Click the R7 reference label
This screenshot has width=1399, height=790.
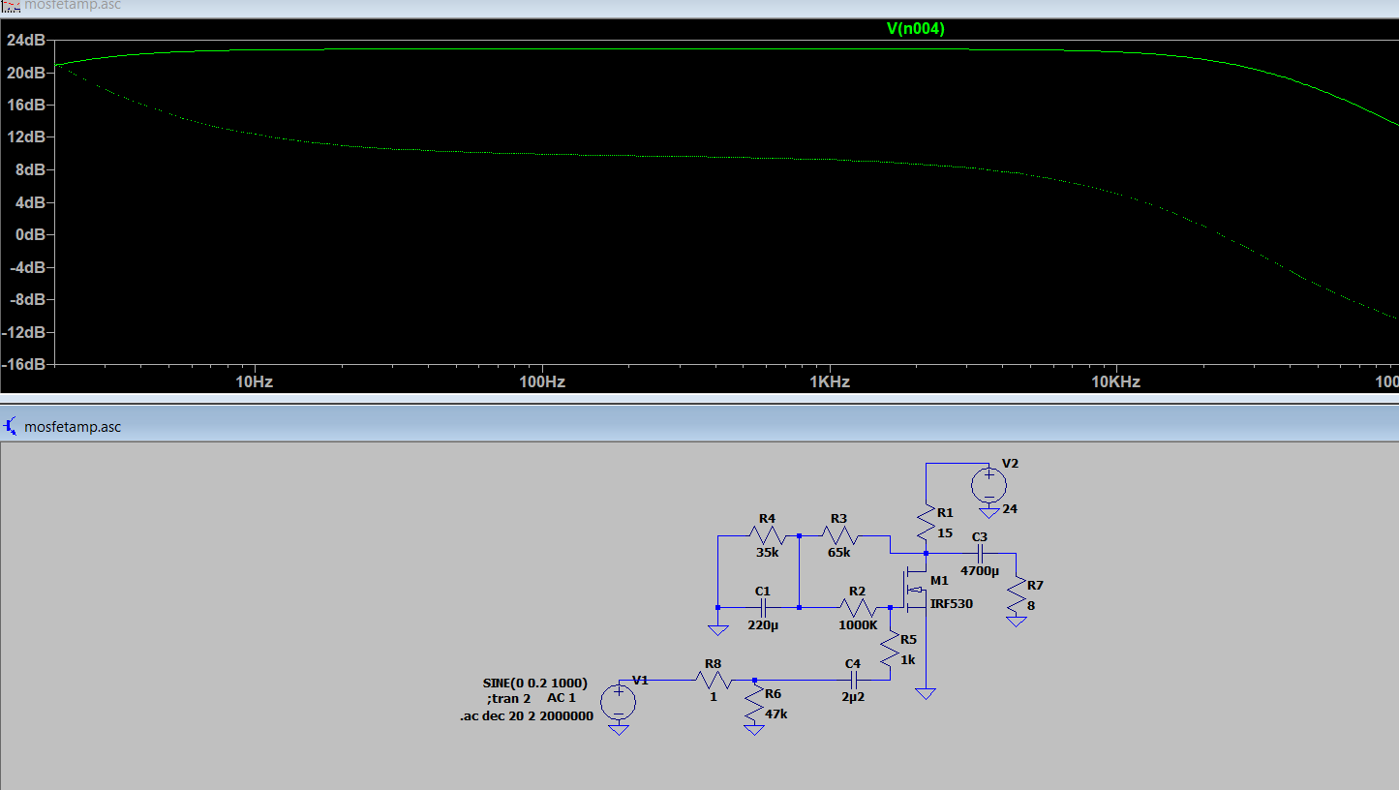point(1036,586)
